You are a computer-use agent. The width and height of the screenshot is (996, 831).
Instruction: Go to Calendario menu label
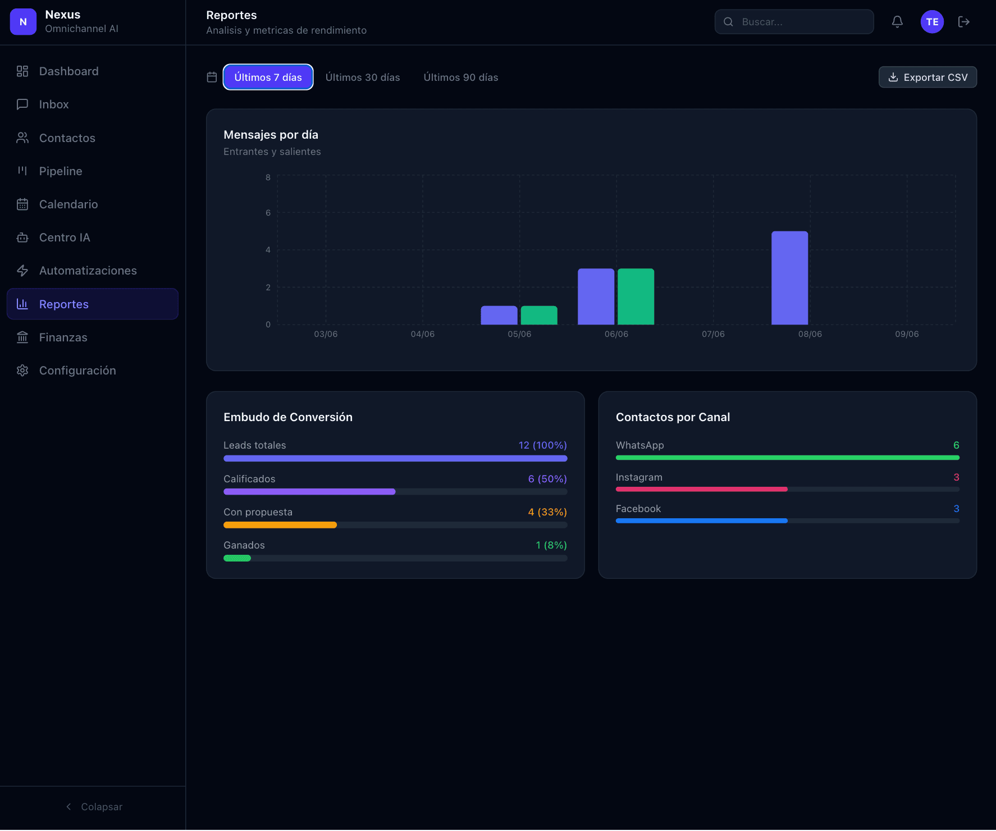pos(68,204)
